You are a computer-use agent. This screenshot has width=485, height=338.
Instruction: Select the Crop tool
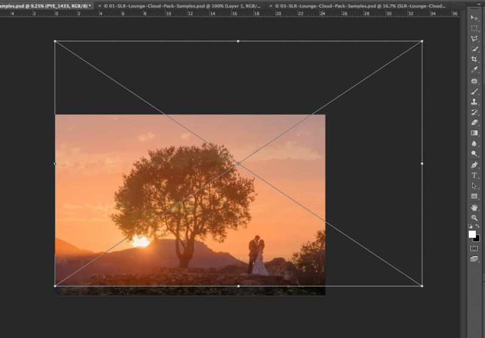pyautogui.click(x=474, y=59)
